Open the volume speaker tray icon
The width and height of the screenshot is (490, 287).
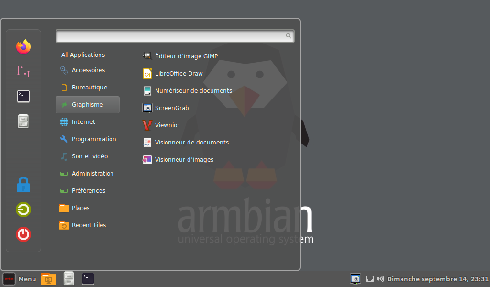(380, 279)
